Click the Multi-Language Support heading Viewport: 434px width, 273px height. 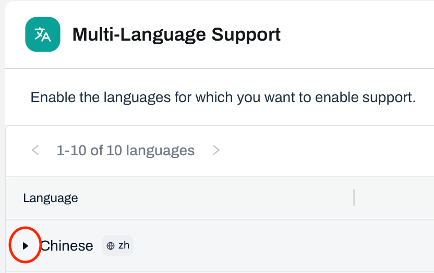[x=176, y=35]
